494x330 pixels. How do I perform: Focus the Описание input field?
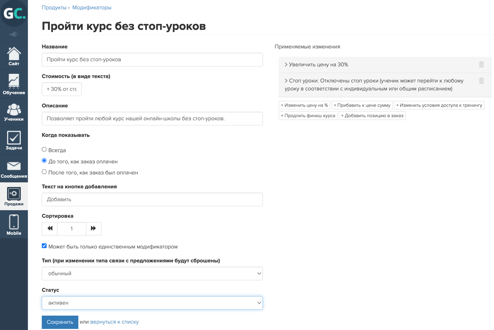[152, 119]
